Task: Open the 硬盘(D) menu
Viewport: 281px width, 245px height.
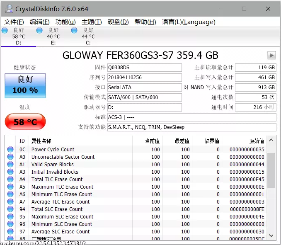Action: [118, 22]
